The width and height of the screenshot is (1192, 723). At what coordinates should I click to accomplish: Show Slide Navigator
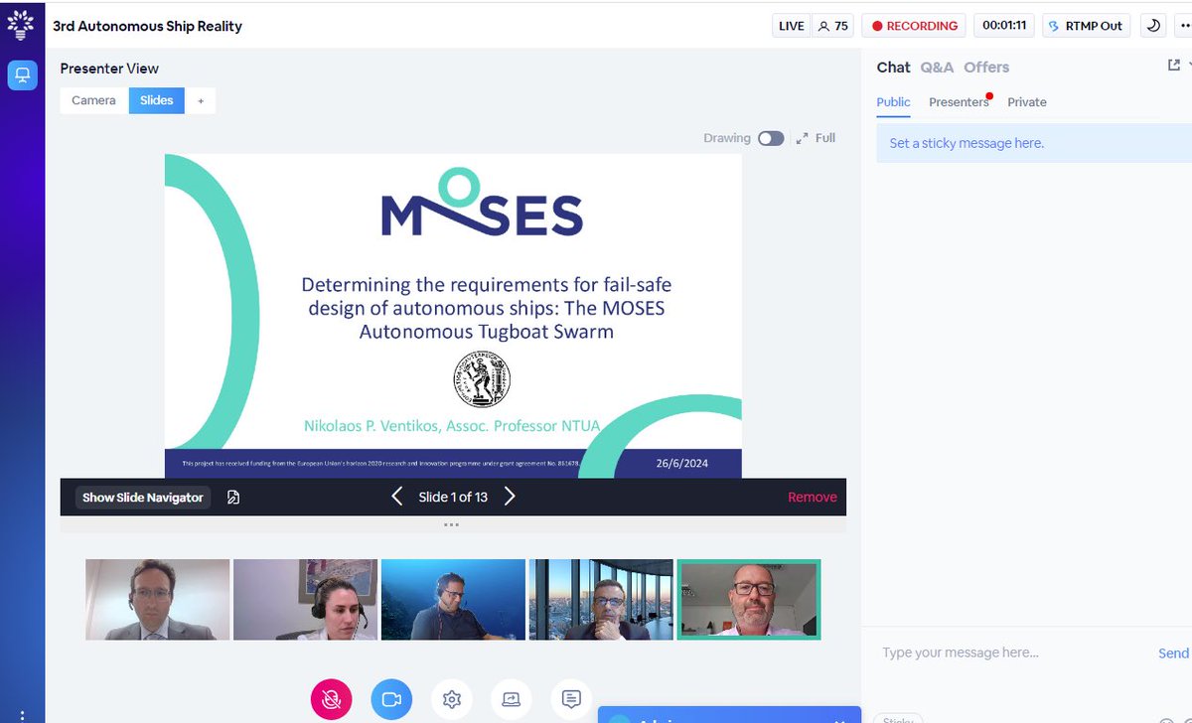pos(142,496)
